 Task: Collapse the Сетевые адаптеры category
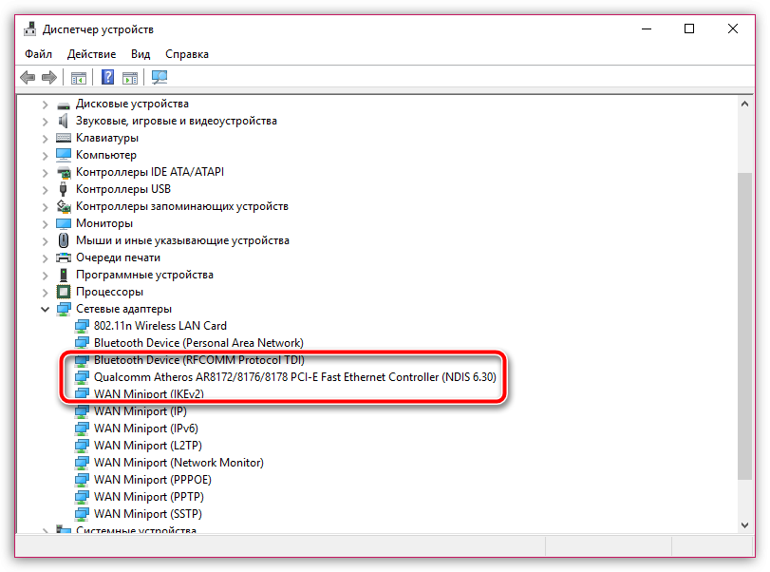(x=45, y=309)
